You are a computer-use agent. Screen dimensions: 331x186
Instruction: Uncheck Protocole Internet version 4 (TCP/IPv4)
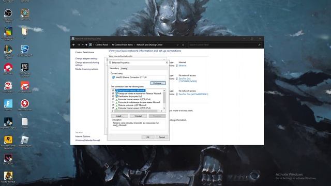pos(113,99)
